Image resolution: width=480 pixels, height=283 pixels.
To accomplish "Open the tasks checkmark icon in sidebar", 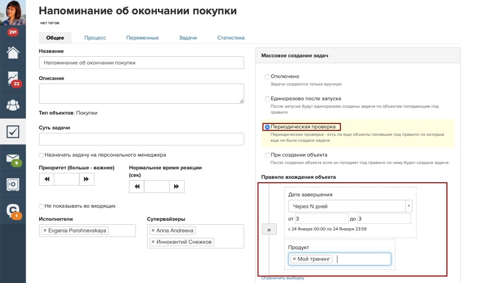I will click(13, 131).
